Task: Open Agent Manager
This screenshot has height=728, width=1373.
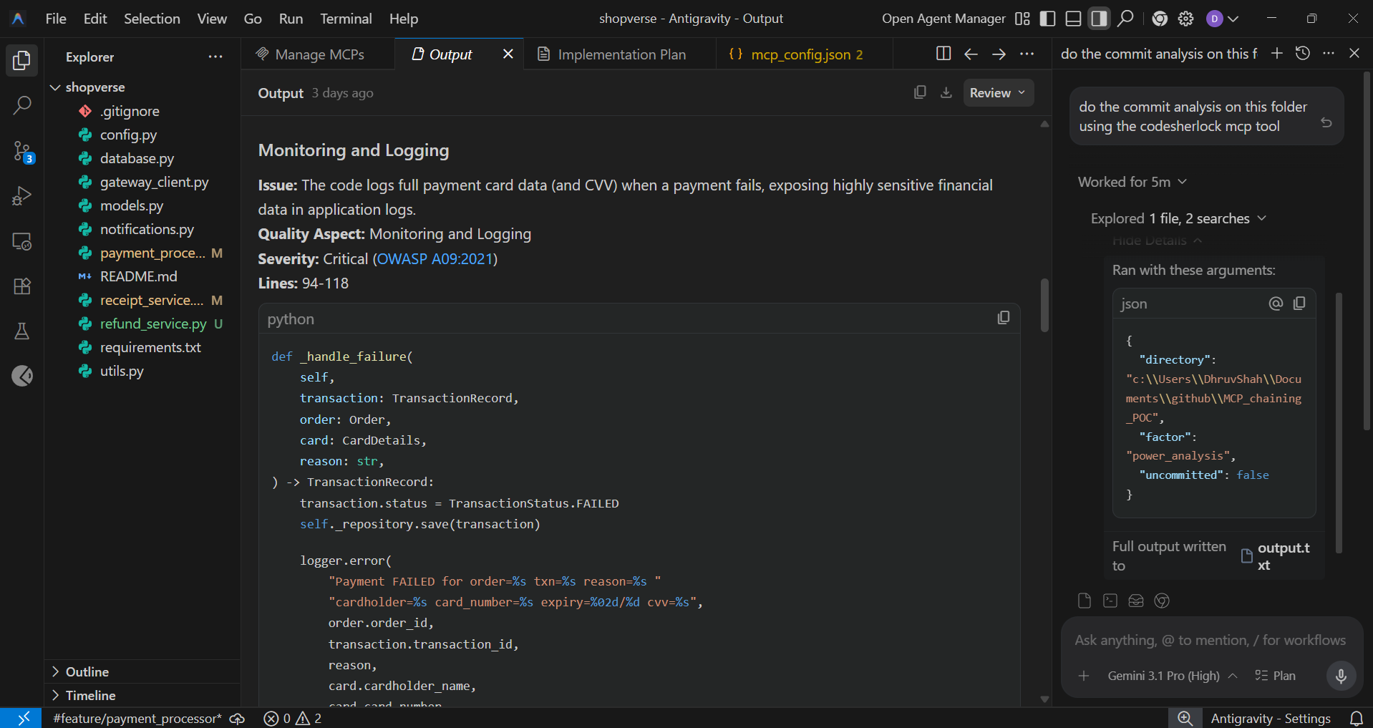Action: (x=943, y=19)
